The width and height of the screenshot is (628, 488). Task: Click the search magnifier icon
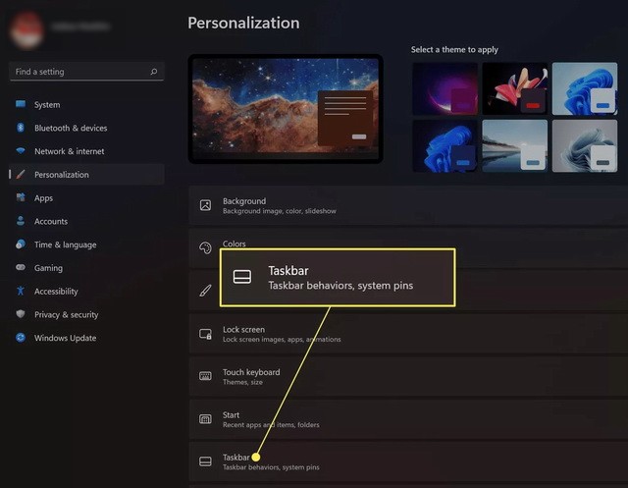tap(154, 72)
